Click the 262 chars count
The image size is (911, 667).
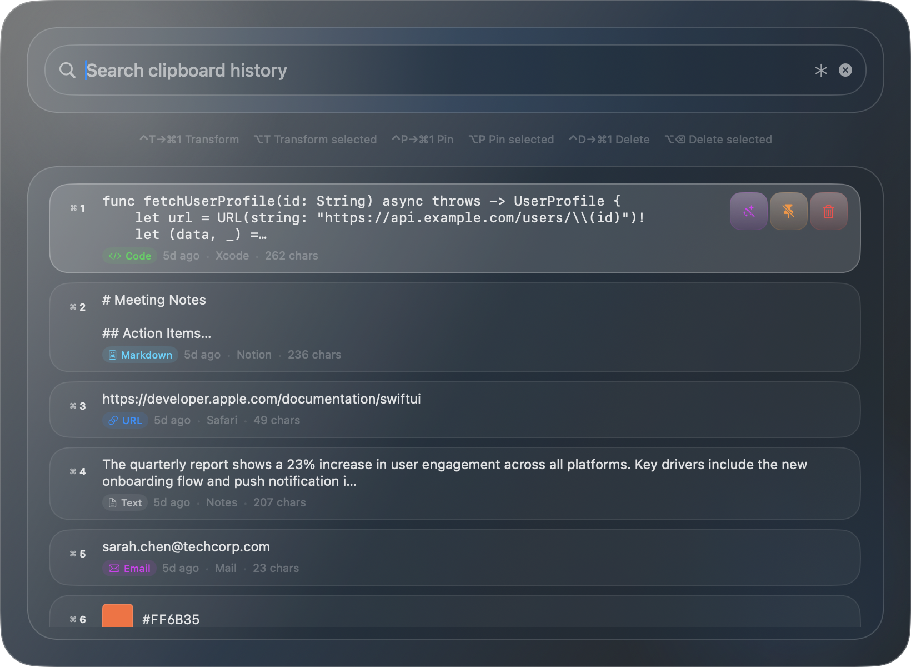point(292,256)
